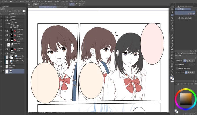197x115 pixels.
Task: Click the new layer folder icon
Action: [14, 14]
